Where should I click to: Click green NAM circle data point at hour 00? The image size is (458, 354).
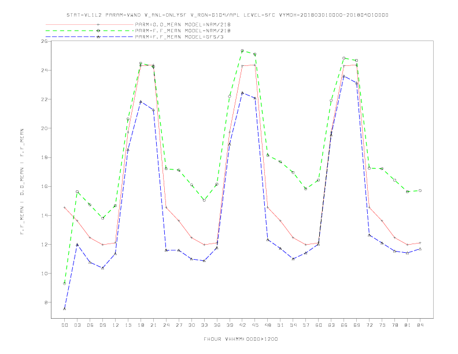(65, 283)
